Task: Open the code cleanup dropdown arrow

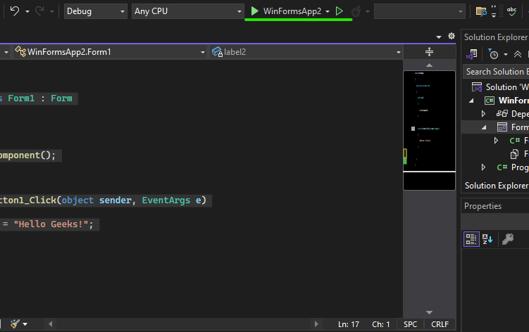Action: 25,324
